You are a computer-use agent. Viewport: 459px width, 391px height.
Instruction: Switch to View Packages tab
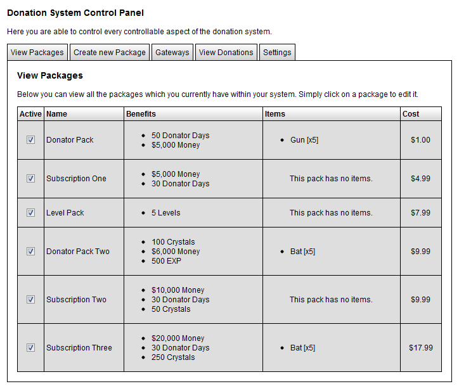pyautogui.click(x=37, y=53)
